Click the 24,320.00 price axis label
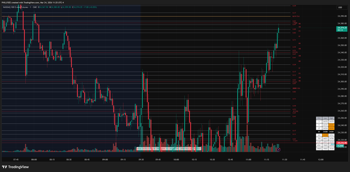This screenshot has width=350, height=172. click(x=342, y=67)
